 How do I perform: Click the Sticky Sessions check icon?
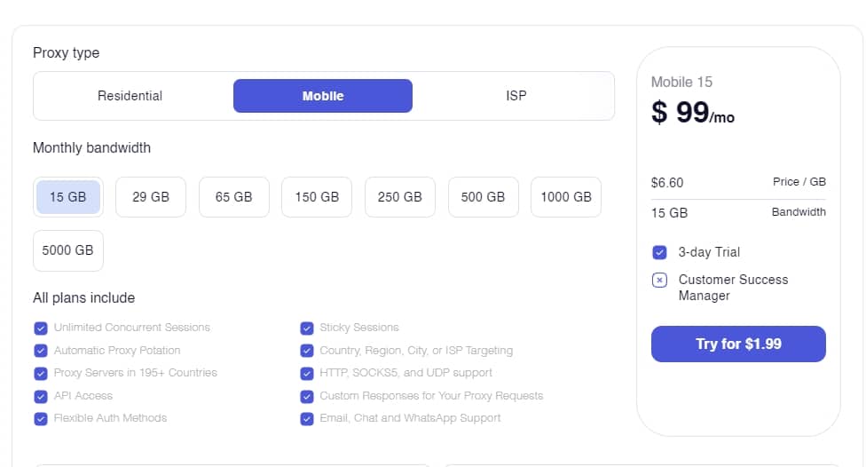coord(307,328)
